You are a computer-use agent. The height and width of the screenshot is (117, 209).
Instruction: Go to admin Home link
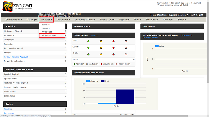click(x=153, y=15)
